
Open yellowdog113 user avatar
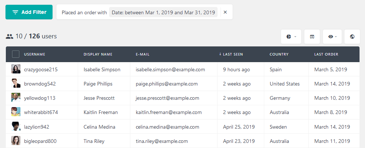[16, 98]
